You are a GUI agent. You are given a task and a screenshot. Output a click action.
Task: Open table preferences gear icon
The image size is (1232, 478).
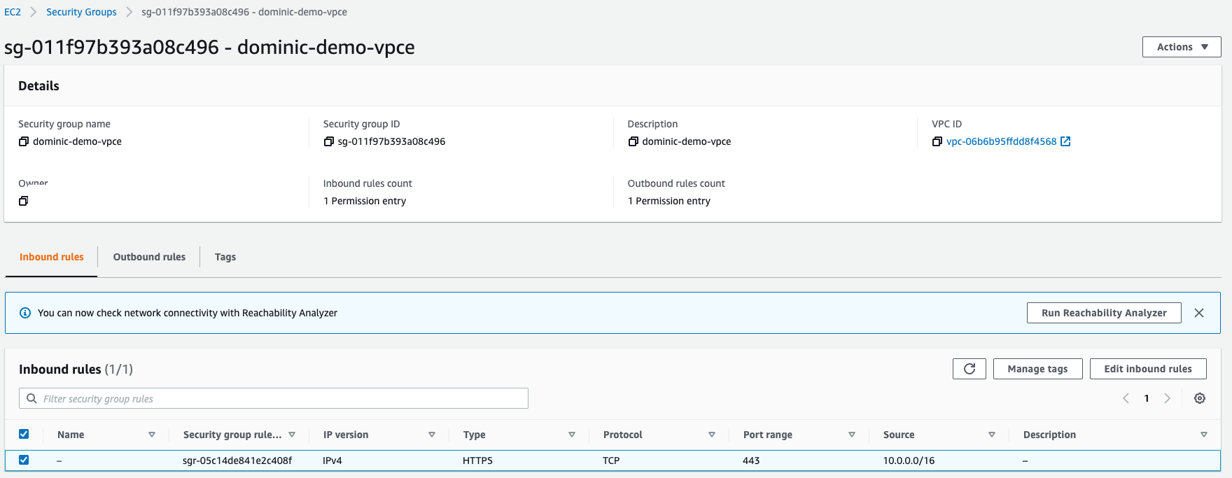(x=1199, y=398)
